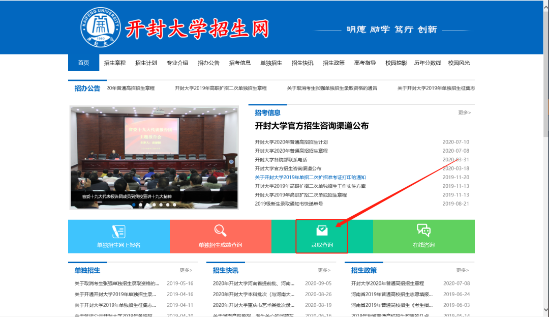Open 高职扩招二次单独招生工作实施方案 link

(x=310, y=186)
